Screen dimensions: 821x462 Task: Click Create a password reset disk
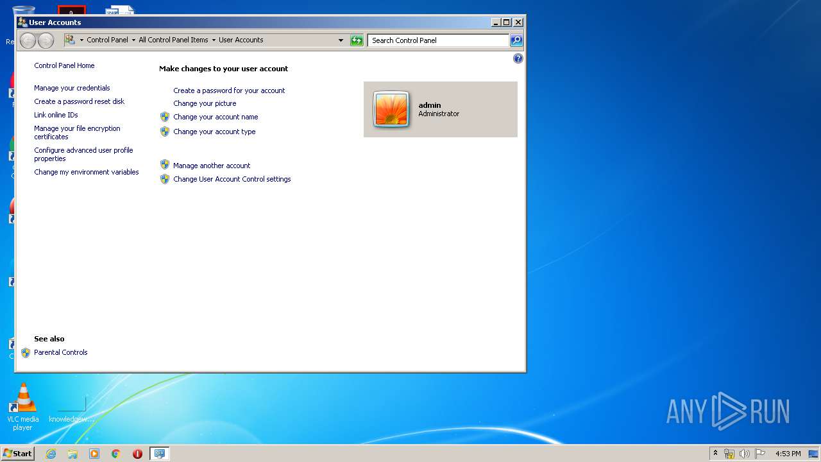(x=80, y=101)
